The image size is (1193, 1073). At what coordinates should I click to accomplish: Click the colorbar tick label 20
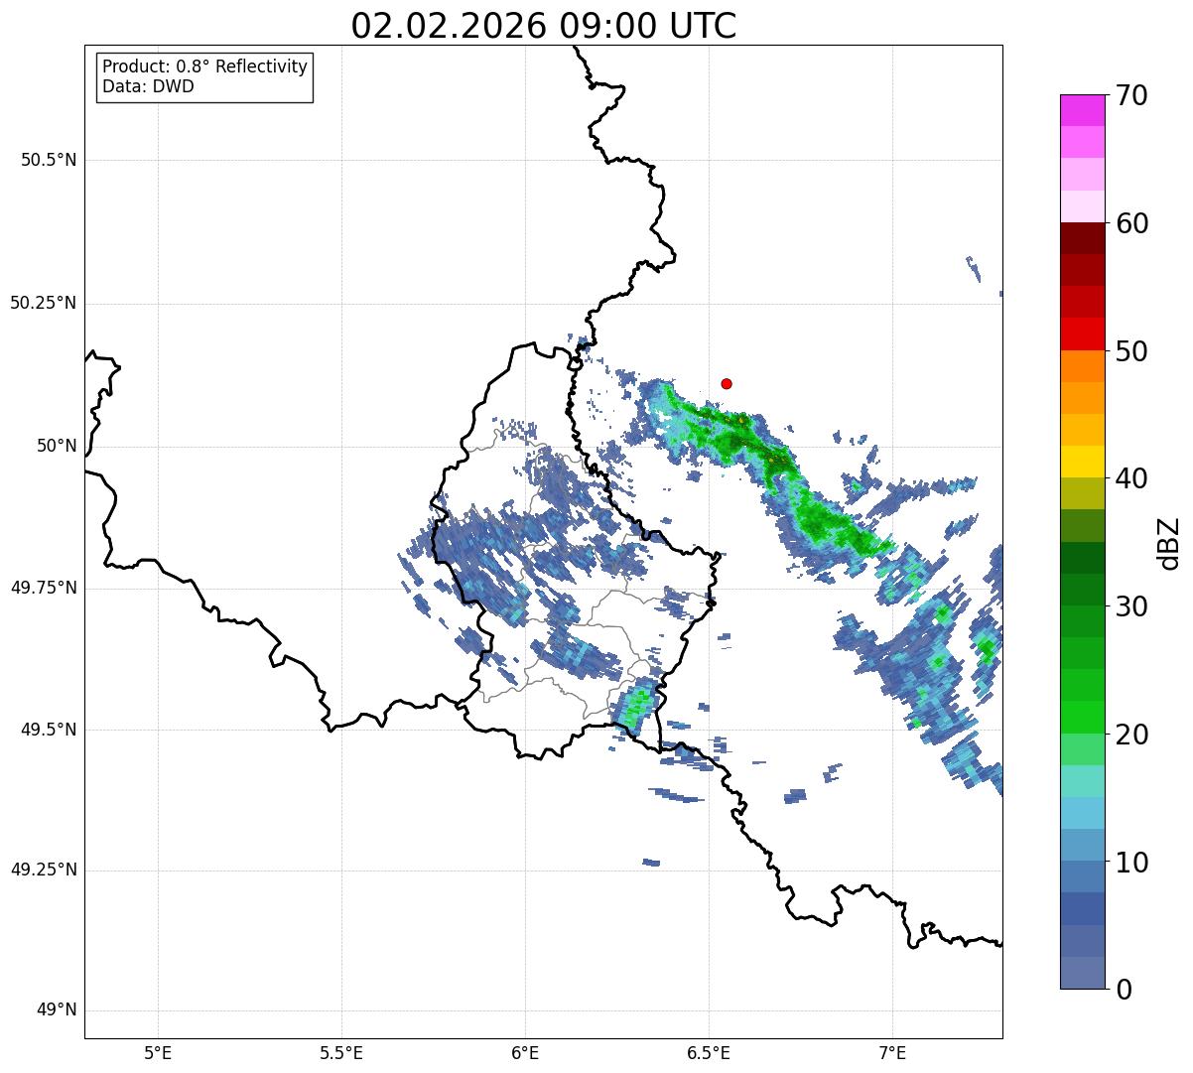point(1131,735)
